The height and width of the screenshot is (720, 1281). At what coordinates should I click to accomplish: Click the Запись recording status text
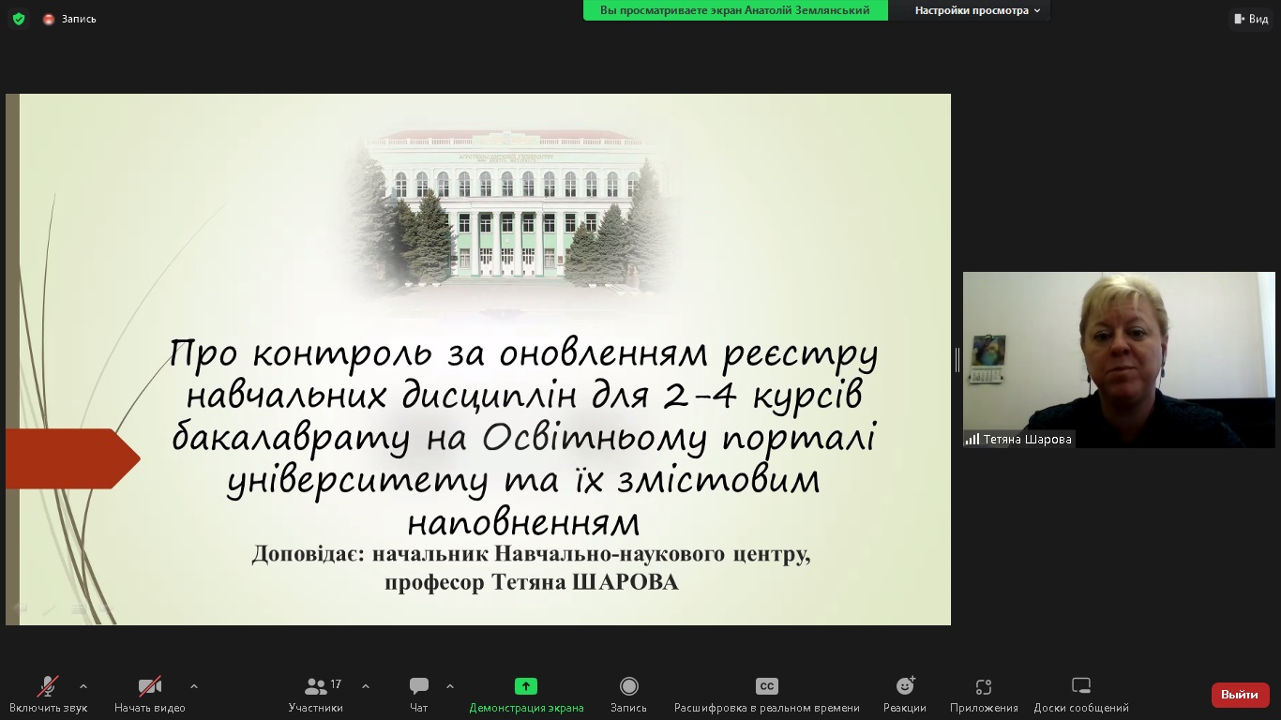click(x=79, y=19)
